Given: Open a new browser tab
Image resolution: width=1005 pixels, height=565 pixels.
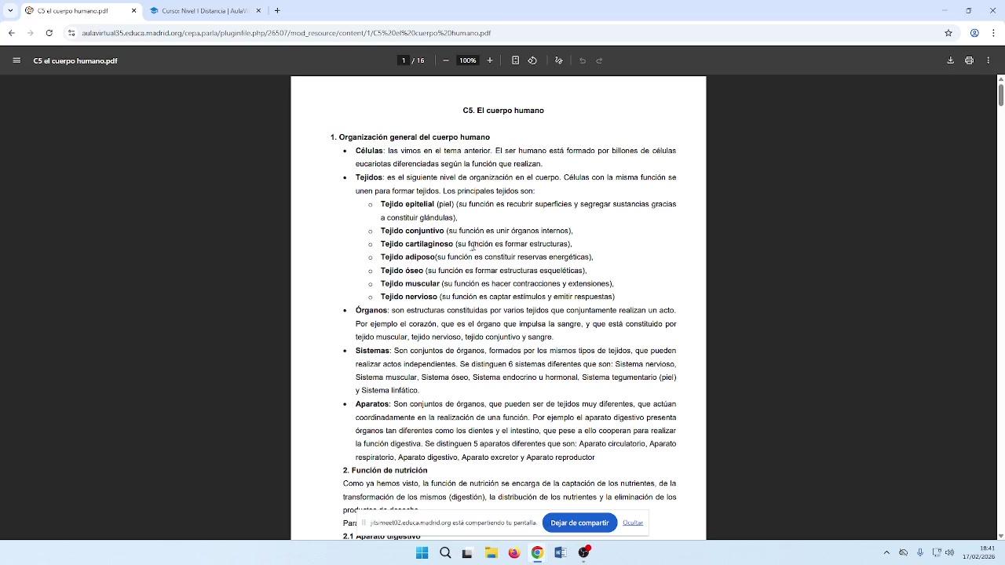Looking at the screenshot, I should pos(277,11).
